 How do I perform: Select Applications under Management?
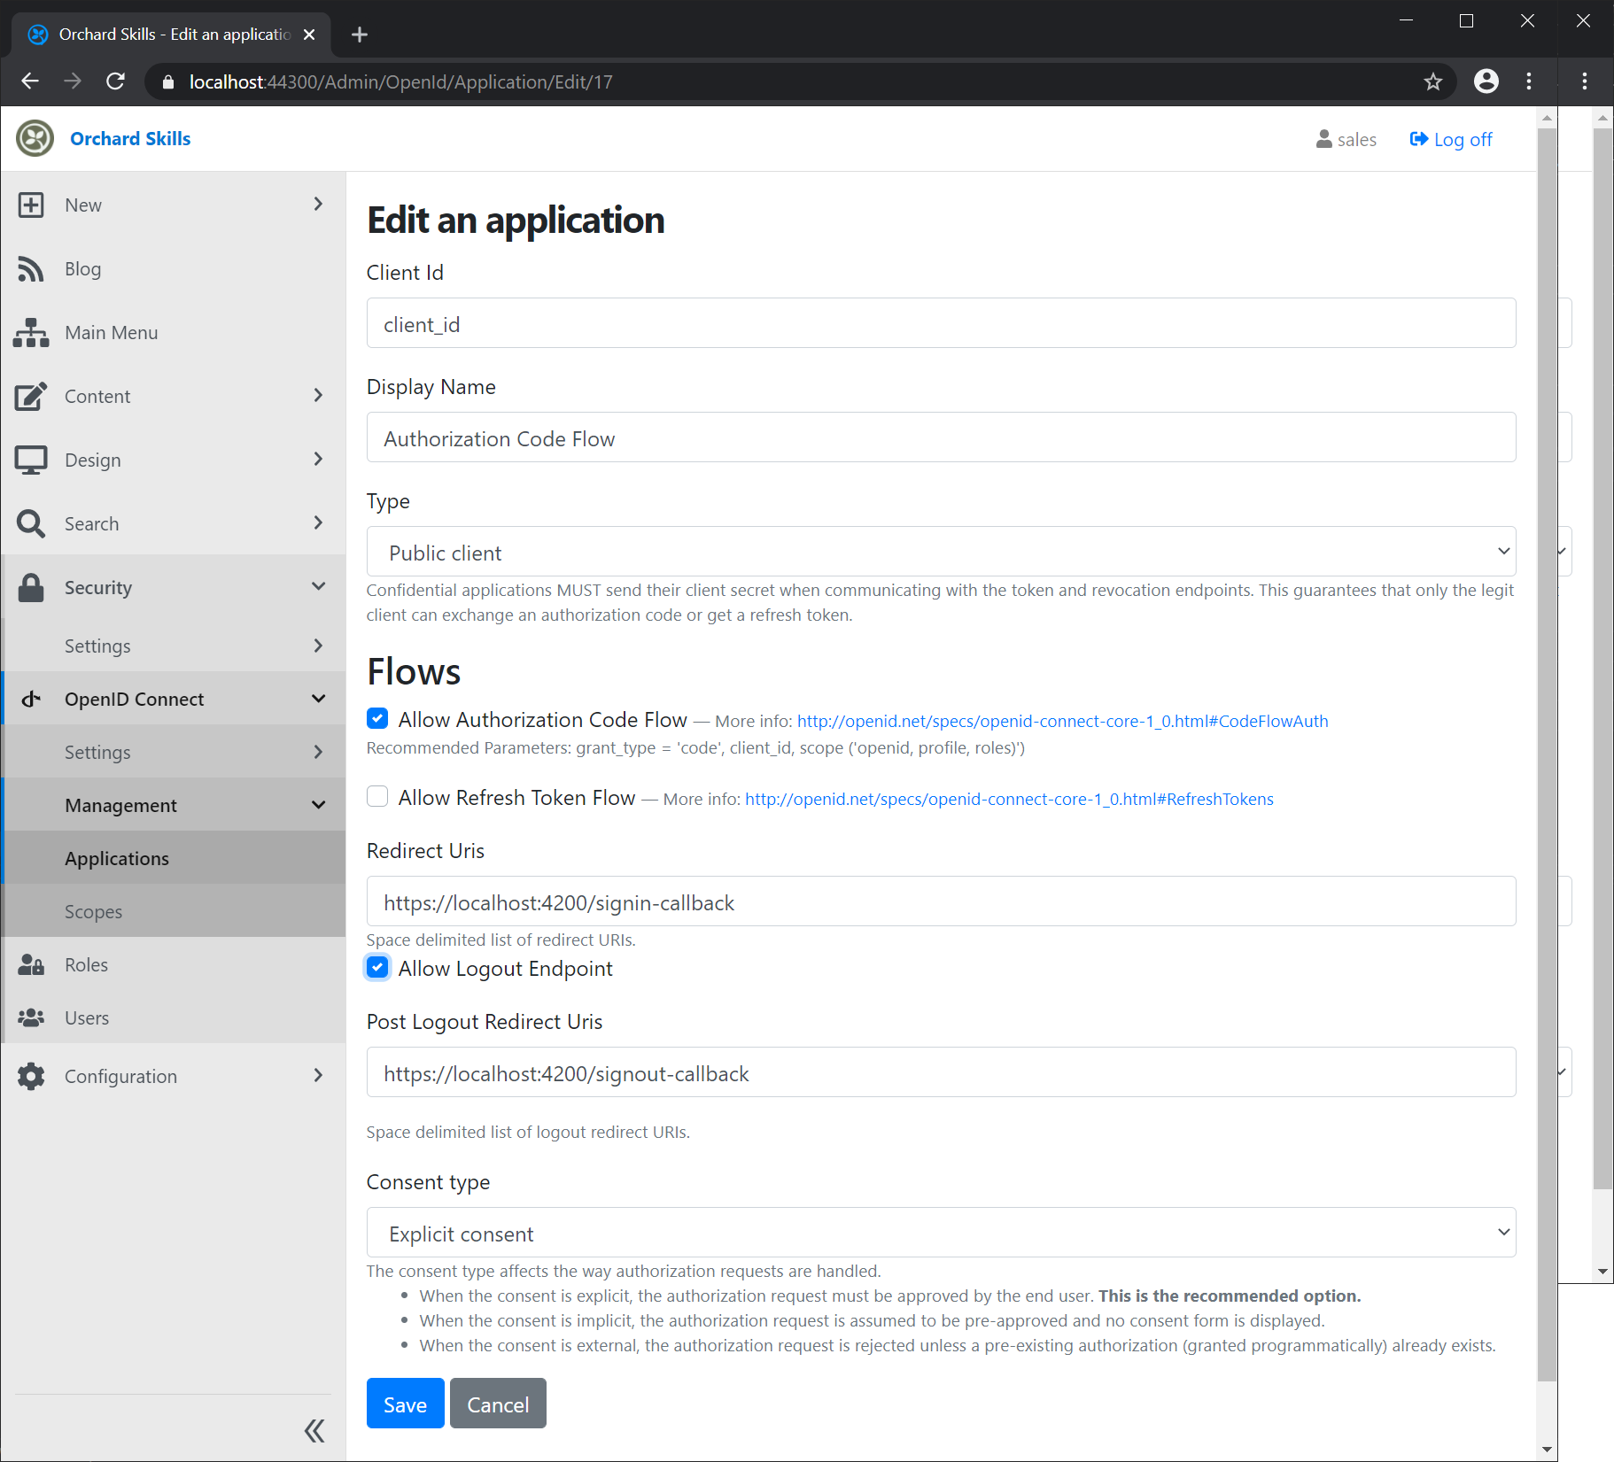point(116,857)
